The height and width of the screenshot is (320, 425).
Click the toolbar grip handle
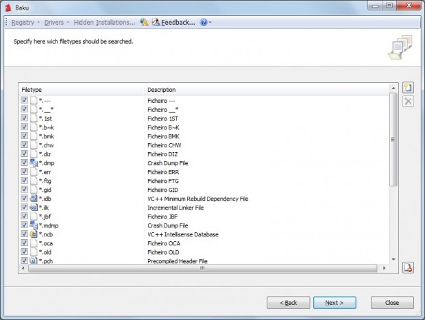pos(6,22)
